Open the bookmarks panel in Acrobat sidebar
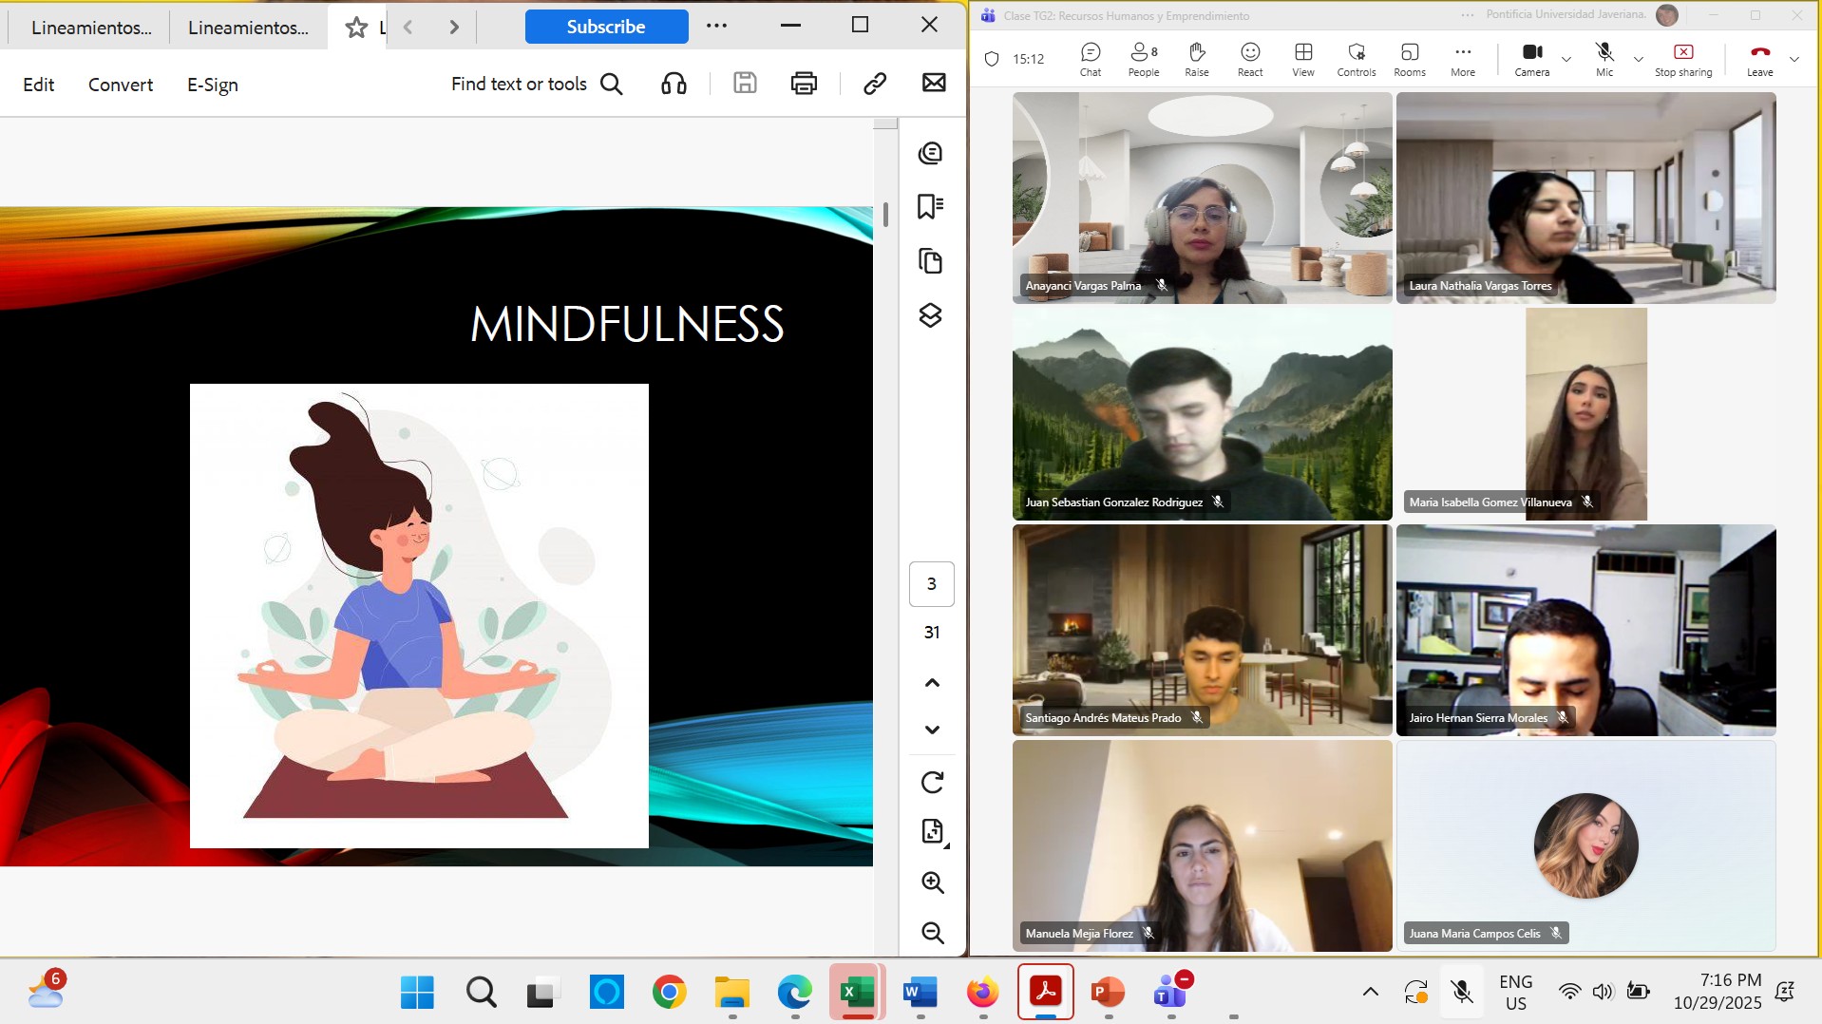The image size is (1822, 1024). point(930,207)
